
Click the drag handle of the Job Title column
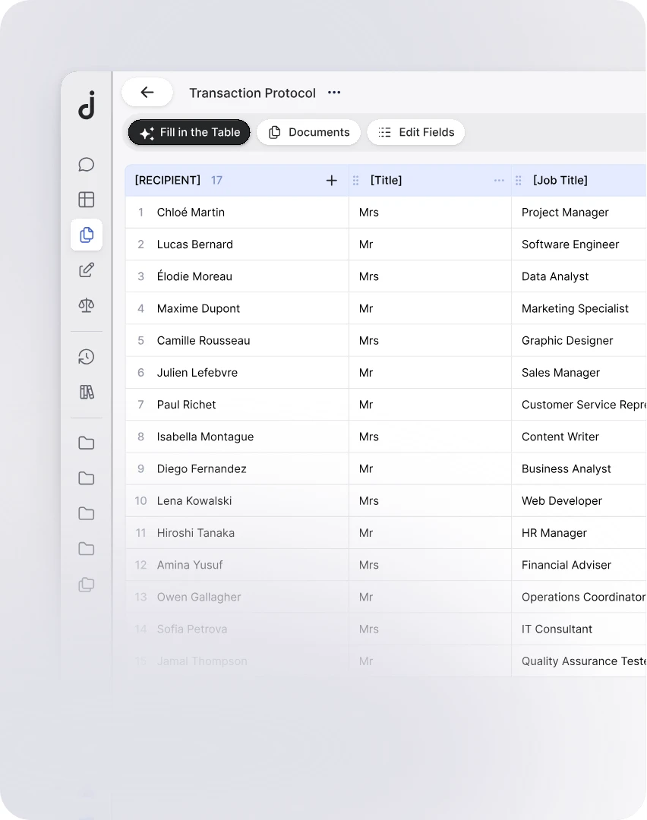[x=519, y=181]
